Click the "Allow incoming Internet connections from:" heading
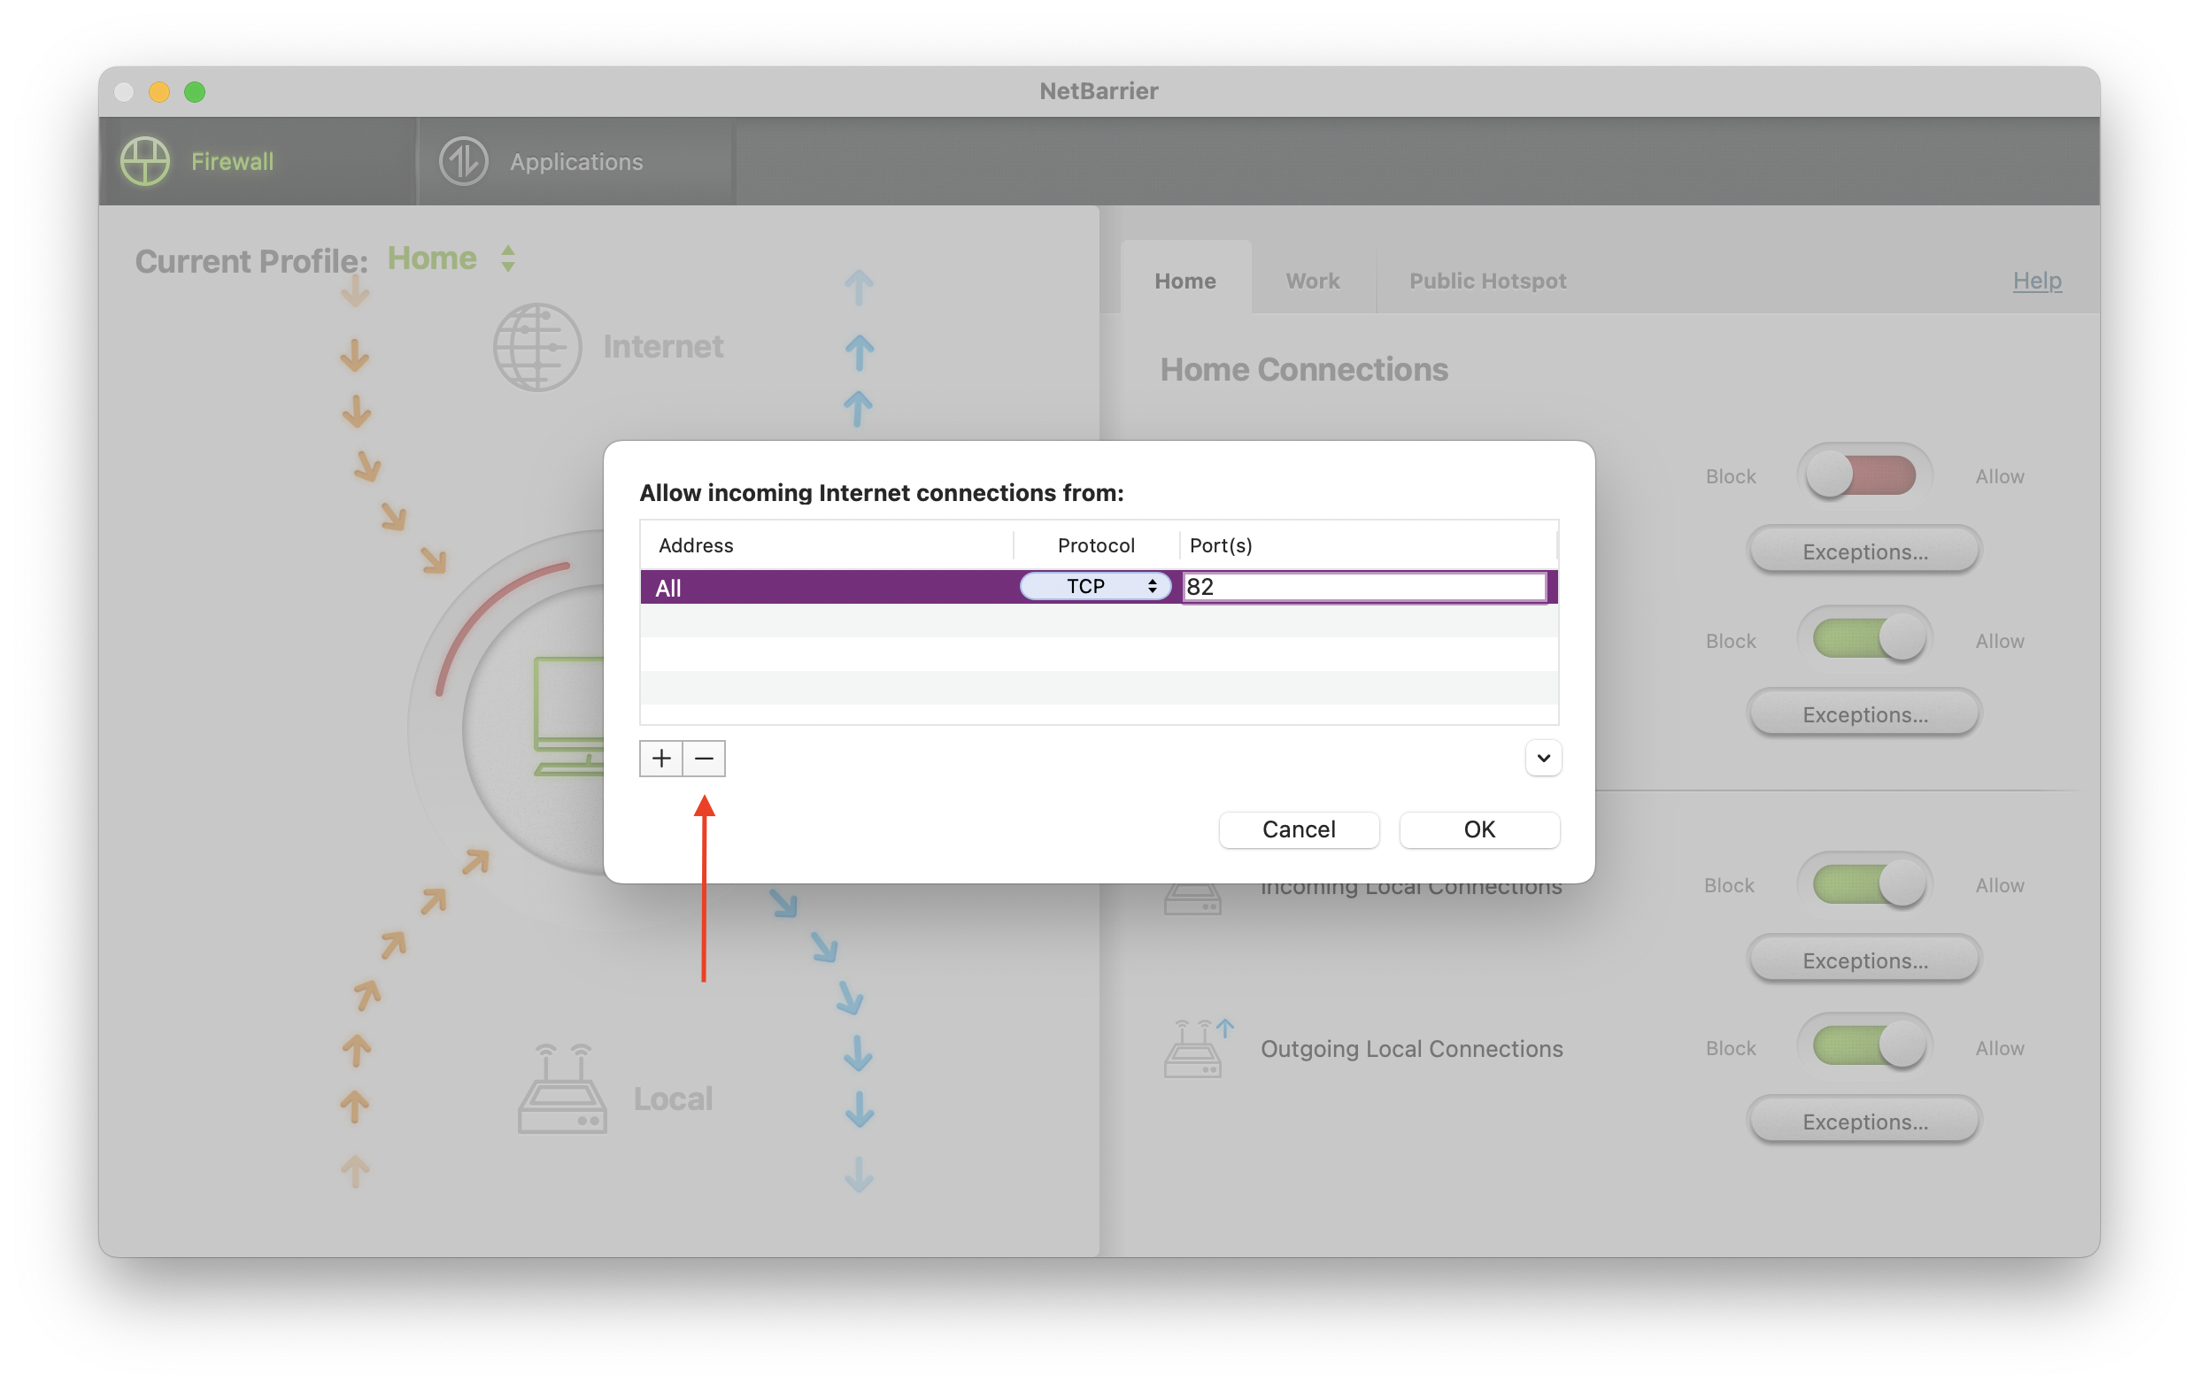This screenshot has width=2199, height=1388. [x=881, y=493]
